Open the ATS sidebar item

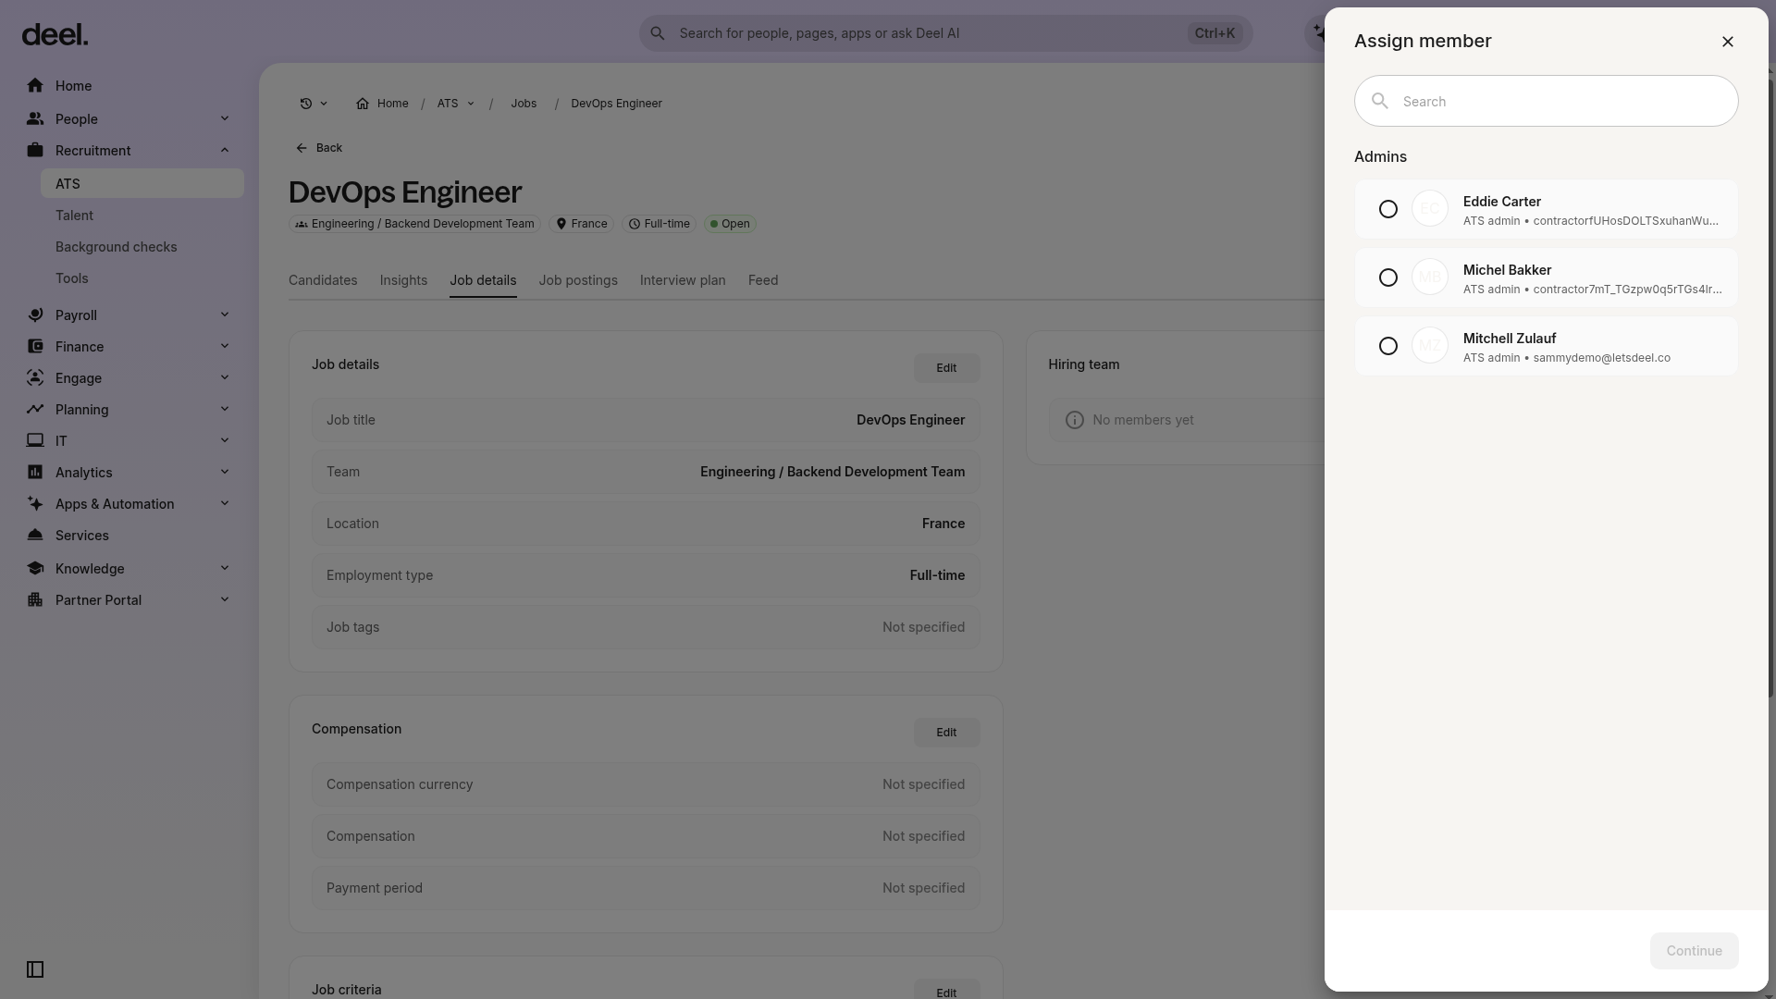[142, 183]
